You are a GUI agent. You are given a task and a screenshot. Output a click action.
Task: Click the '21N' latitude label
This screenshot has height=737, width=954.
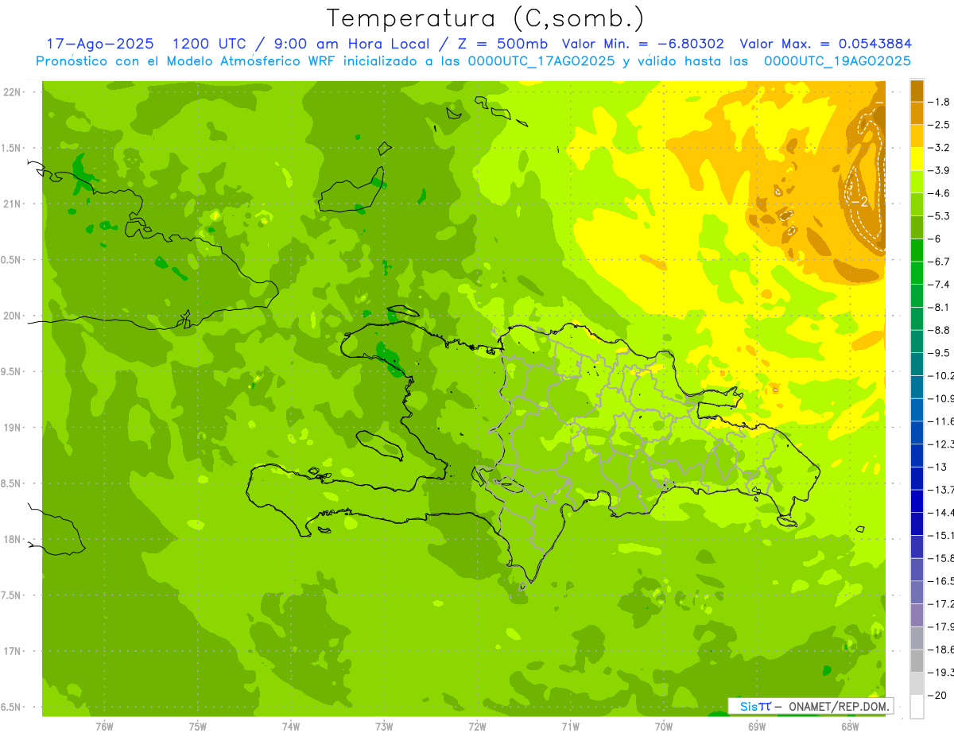click(12, 204)
